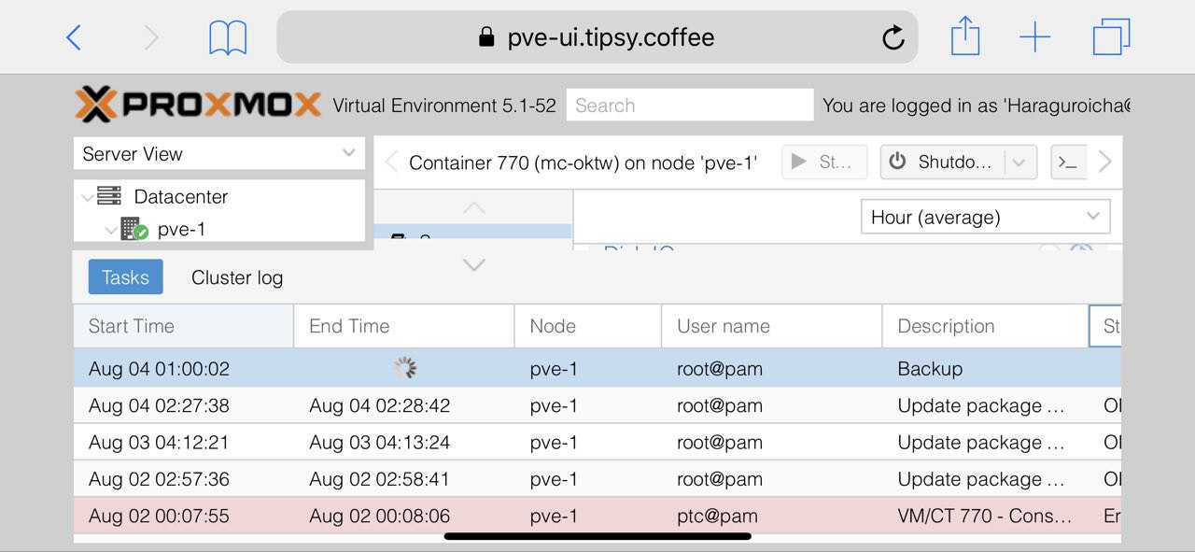Sort by Node column header
Viewport: 1195px width, 552px height.
(x=588, y=326)
